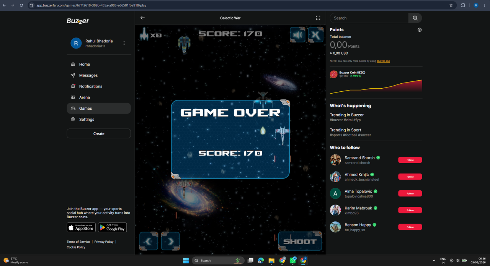490x266 pixels.
Task: Open Points info icon
Action: tap(420, 30)
